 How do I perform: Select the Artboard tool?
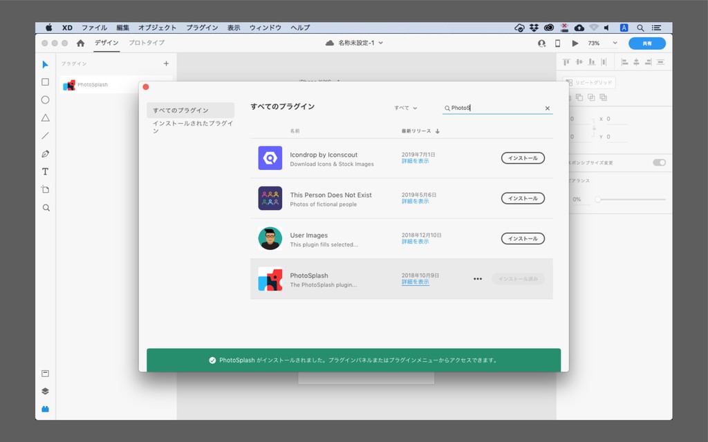[45, 189]
